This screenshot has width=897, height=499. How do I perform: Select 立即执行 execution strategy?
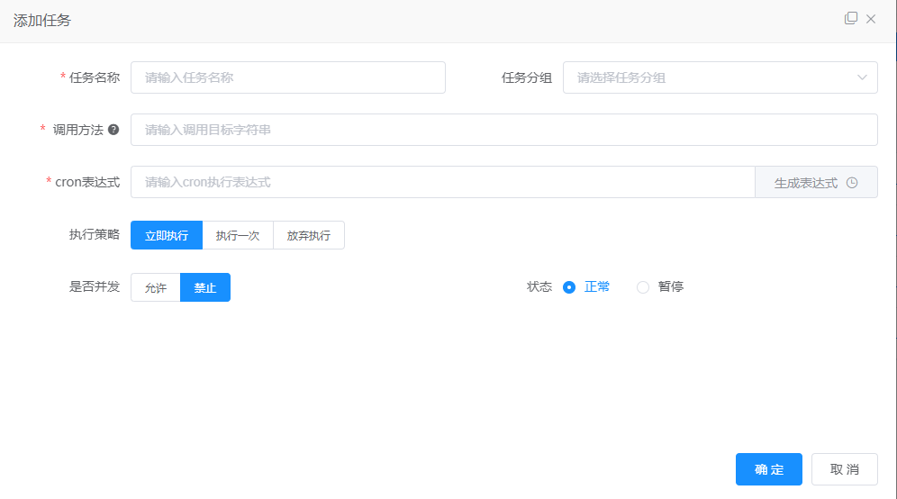[167, 235]
